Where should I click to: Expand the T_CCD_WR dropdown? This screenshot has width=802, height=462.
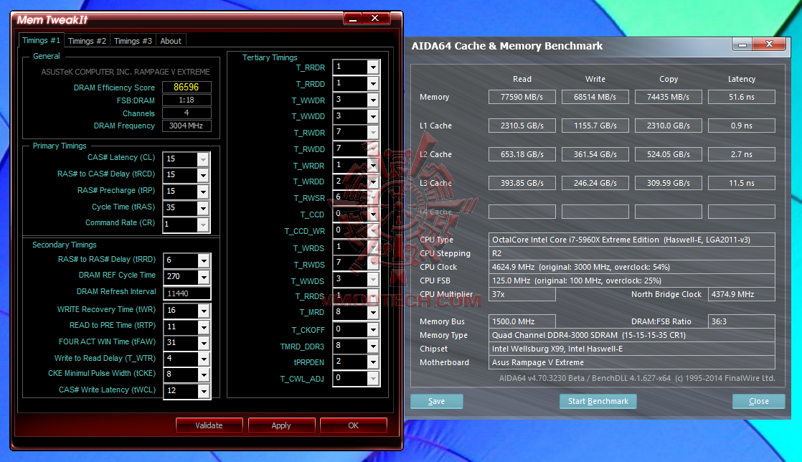373,231
